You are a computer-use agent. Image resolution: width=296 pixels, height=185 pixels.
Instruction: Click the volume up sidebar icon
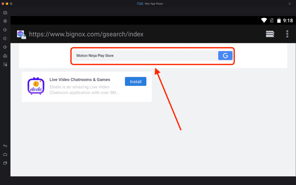tap(5, 30)
